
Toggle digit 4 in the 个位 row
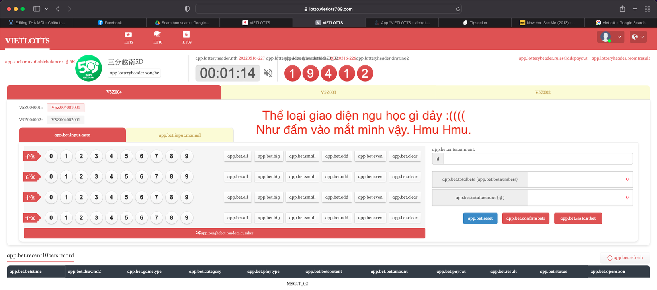click(111, 217)
